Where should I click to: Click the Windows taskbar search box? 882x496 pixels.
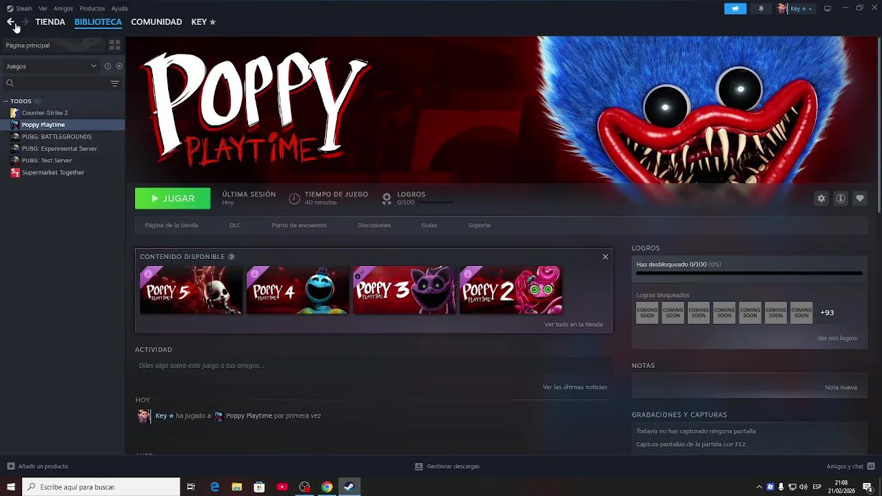(x=101, y=487)
